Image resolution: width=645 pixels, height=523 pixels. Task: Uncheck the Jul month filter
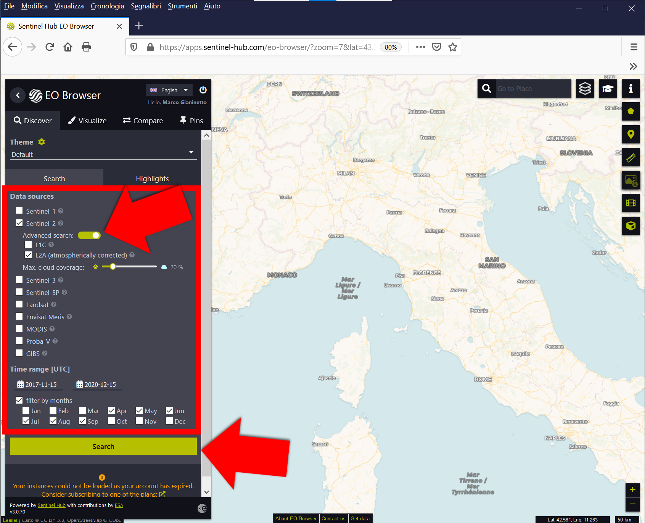click(x=26, y=421)
